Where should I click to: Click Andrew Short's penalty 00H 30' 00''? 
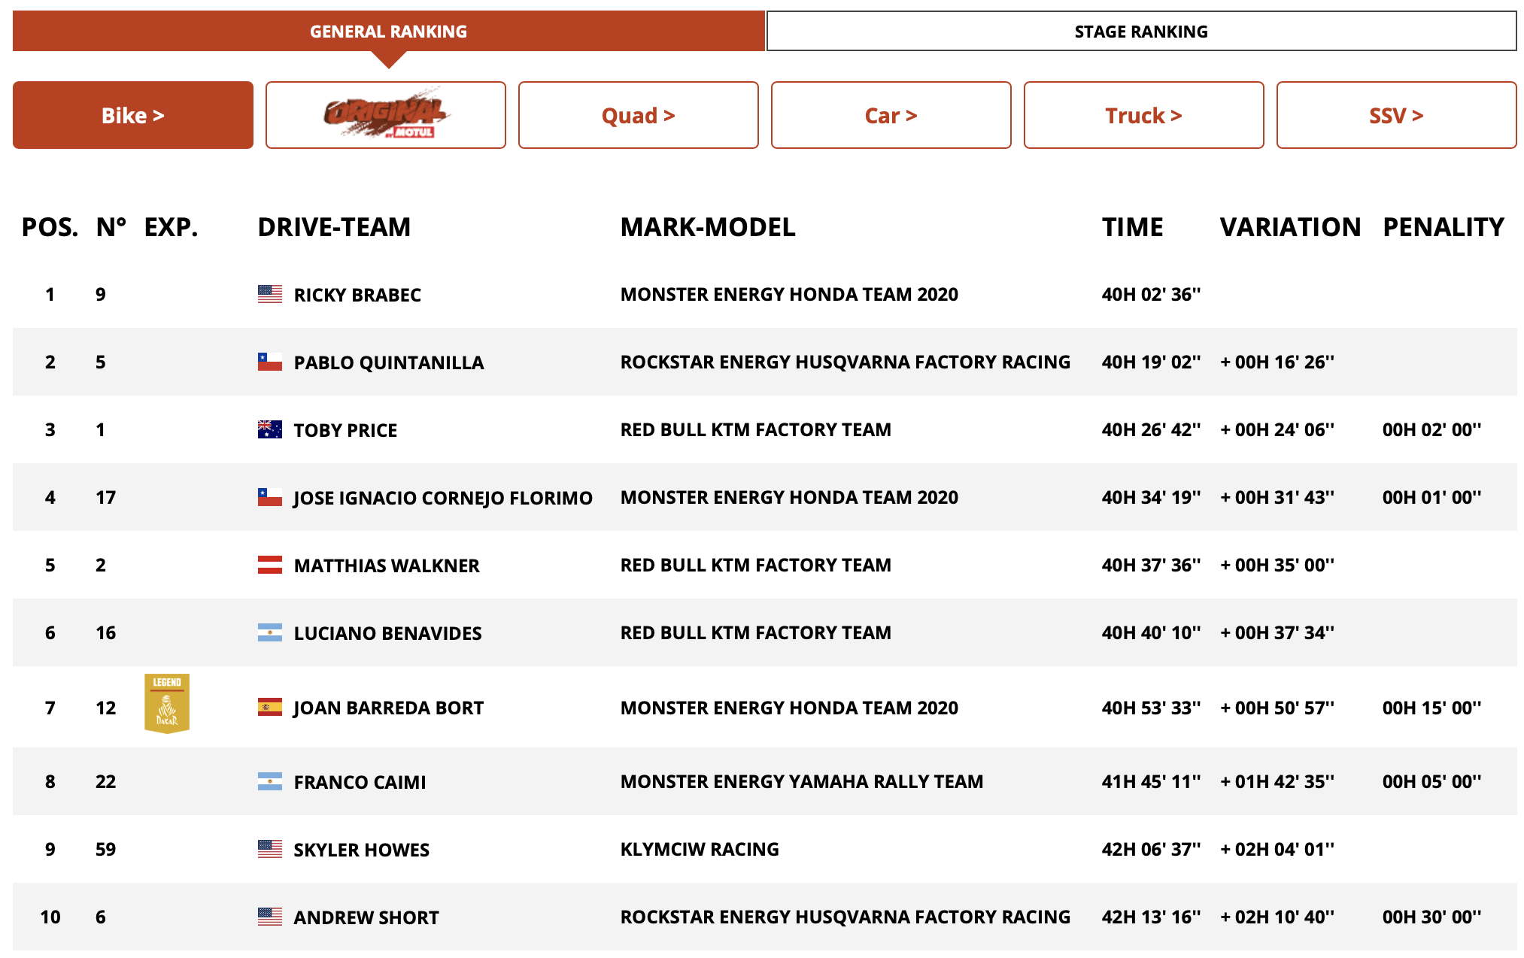pos(1432,917)
